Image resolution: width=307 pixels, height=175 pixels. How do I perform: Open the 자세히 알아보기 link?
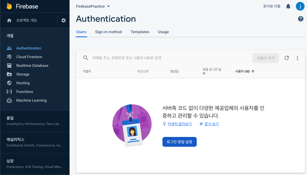pos(180,124)
